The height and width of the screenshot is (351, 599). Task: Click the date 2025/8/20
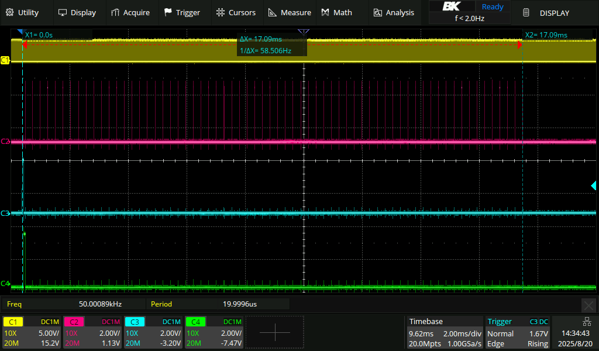pyautogui.click(x=576, y=343)
